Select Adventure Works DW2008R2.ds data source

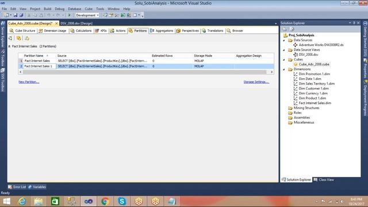(321, 45)
